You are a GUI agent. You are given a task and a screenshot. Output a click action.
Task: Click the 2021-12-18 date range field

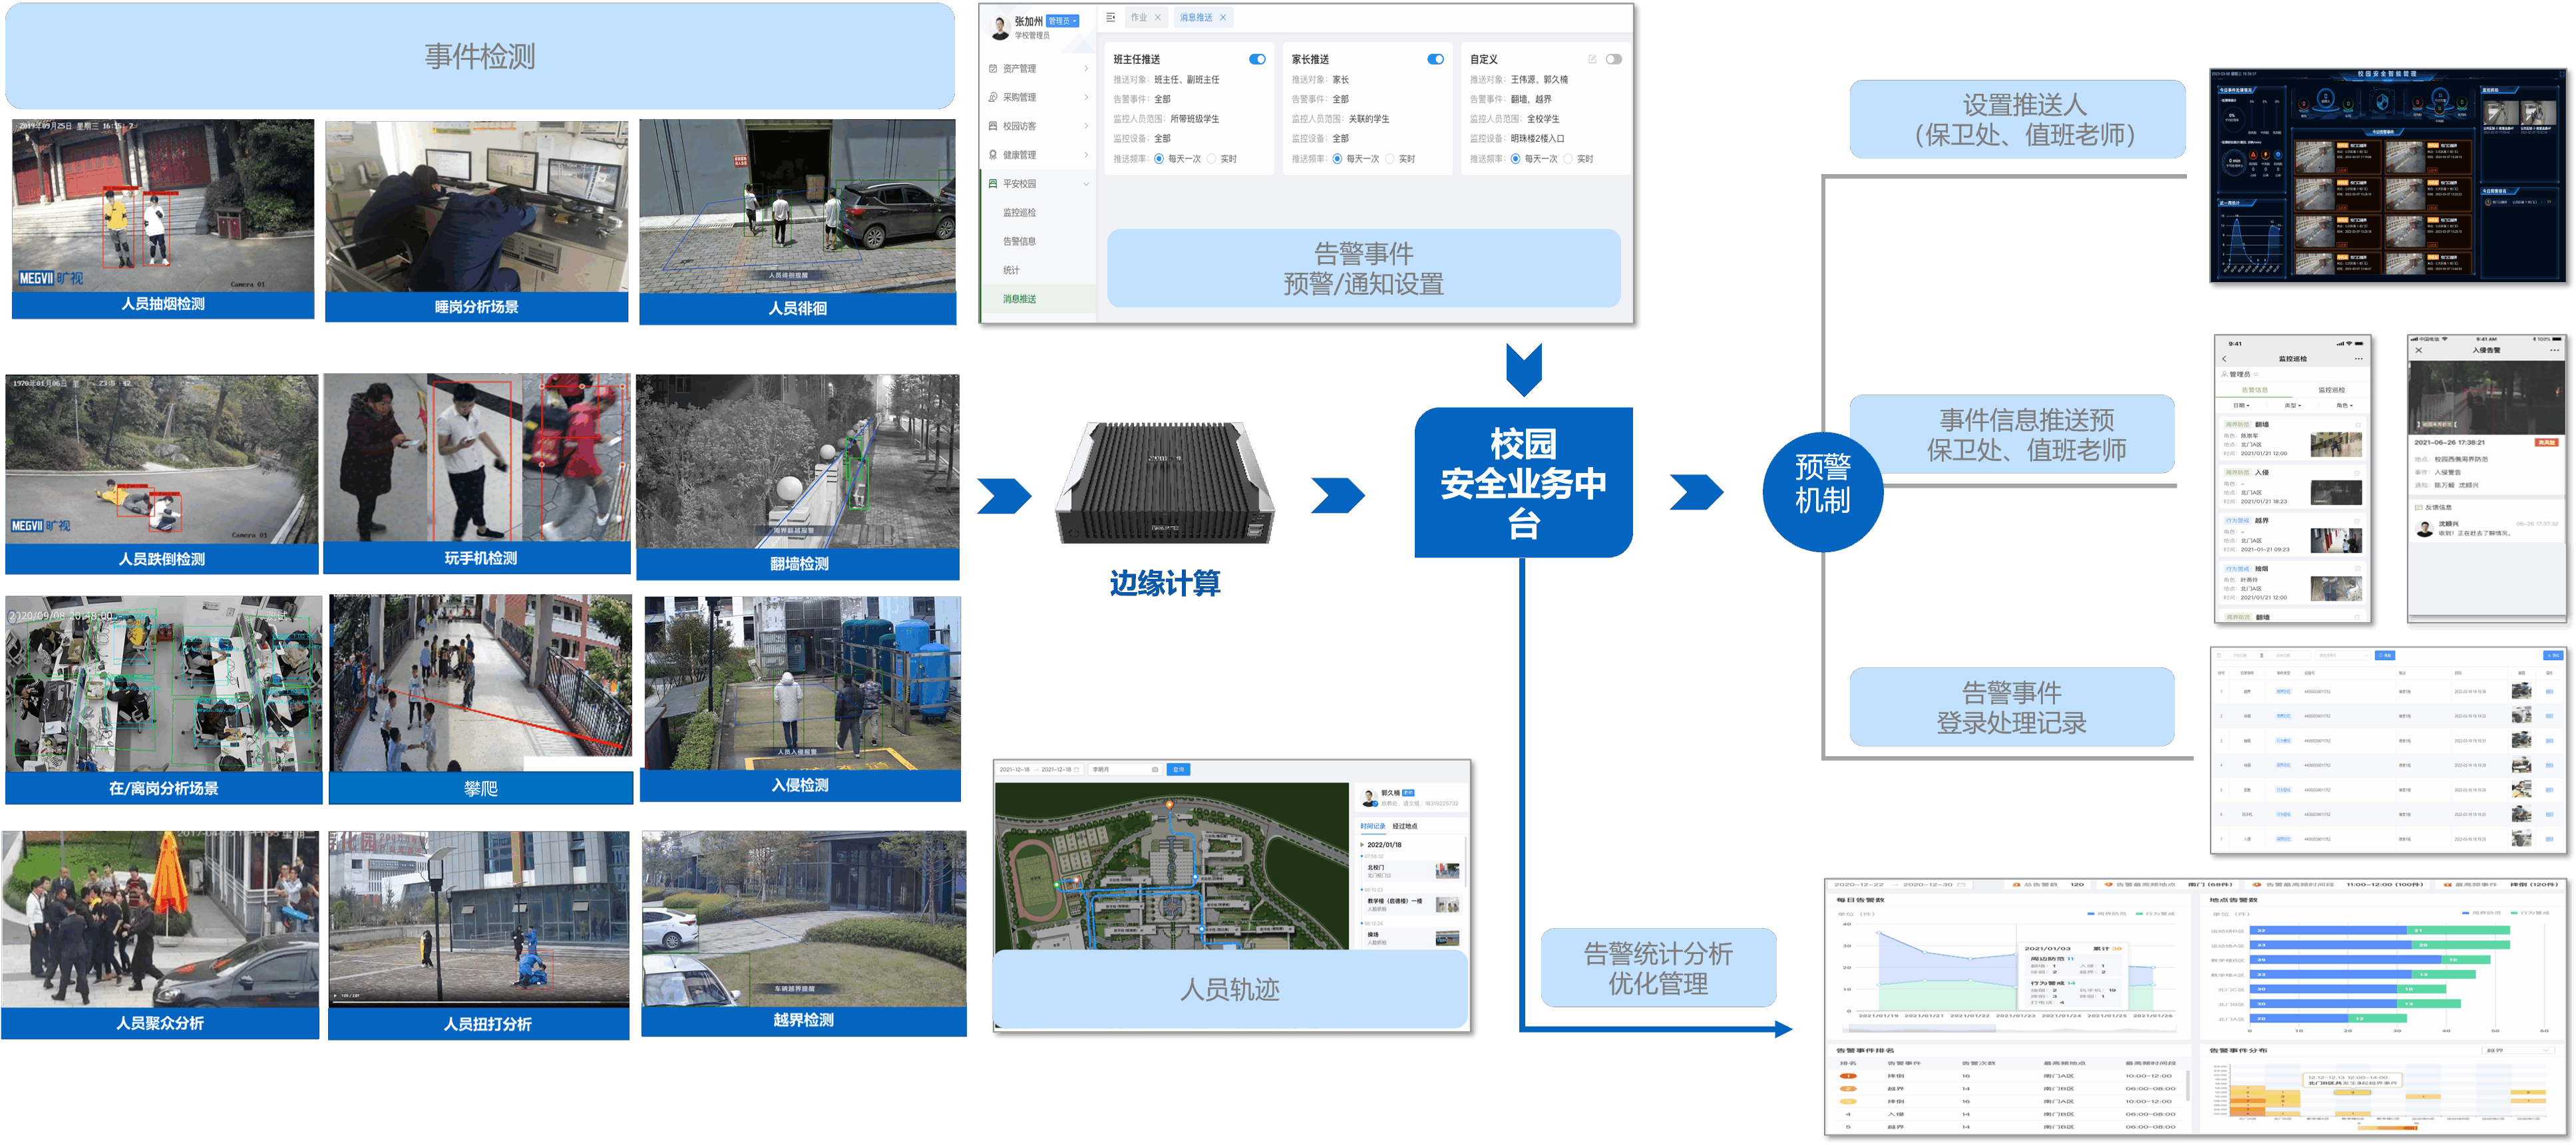tap(1040, 769)
